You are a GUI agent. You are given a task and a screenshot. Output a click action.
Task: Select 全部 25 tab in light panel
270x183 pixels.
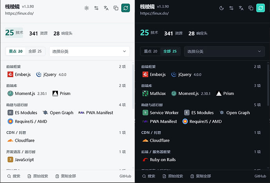pos(35,51)
